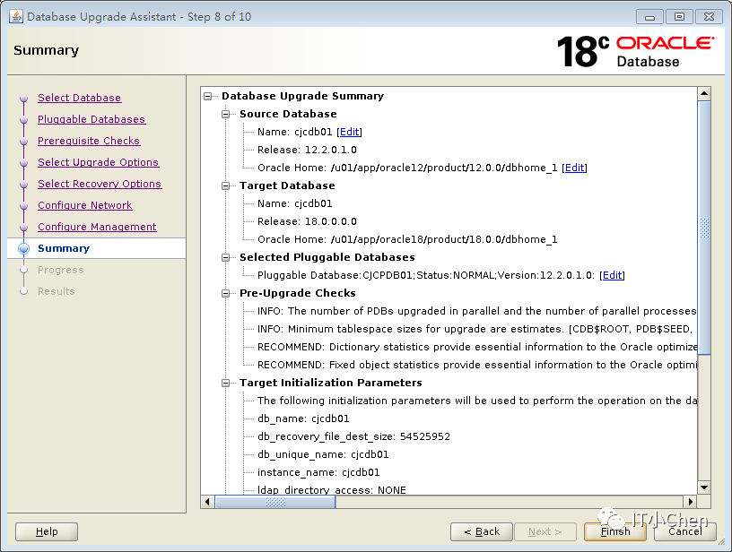Click Edit link next to source Name cjcdb01
732x552 pixels.
(349, 132)
